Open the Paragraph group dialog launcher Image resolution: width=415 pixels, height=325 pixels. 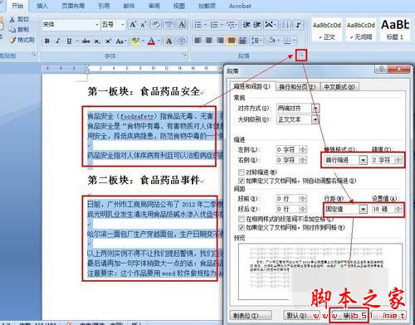[302, 56]
